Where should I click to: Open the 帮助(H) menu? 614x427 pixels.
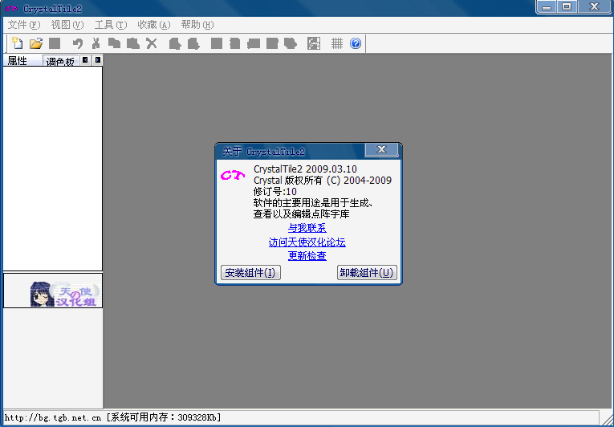197,25
